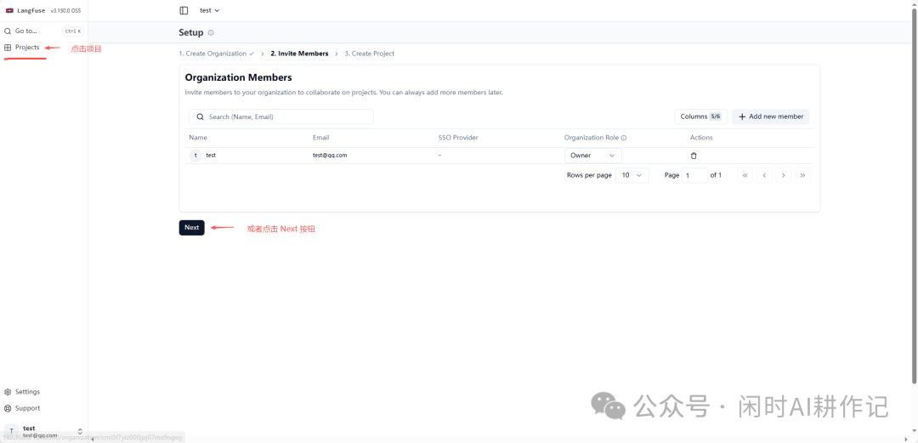The width and height of the screenshot is (918, 443).
Task: Click the Setup info icon
Action: tap(211, 33)
